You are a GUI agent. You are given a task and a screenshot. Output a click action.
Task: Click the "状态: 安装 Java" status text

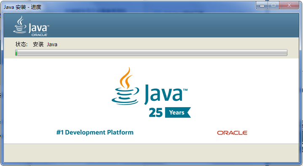36,45
